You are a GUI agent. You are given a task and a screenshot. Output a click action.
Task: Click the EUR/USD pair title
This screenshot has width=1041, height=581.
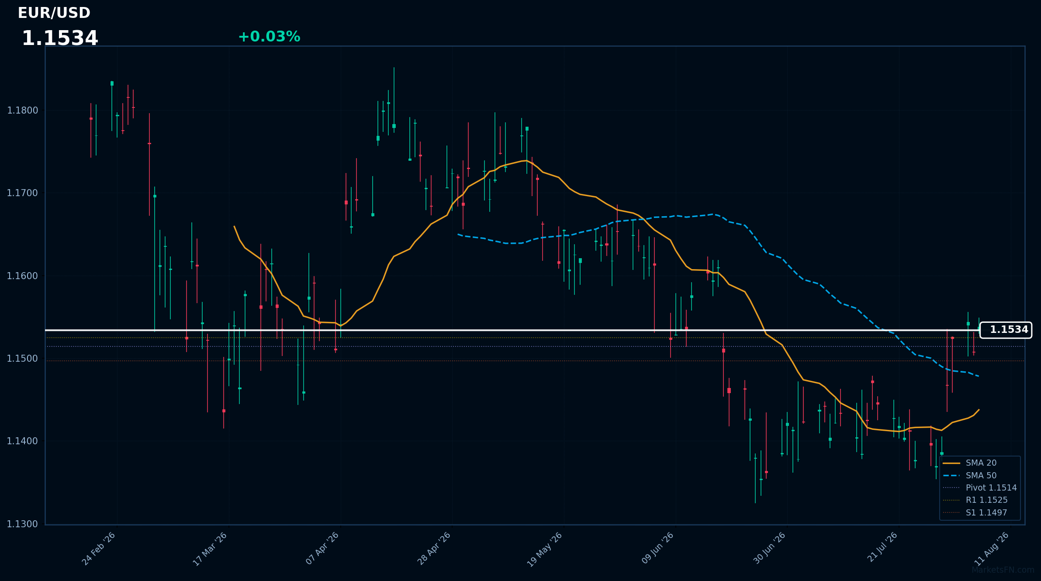[x=54, y=13]
